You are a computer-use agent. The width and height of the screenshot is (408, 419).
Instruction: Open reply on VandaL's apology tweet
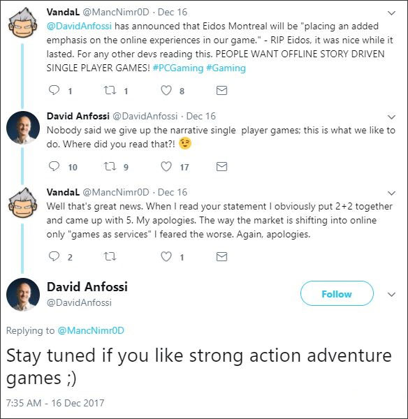54,256
